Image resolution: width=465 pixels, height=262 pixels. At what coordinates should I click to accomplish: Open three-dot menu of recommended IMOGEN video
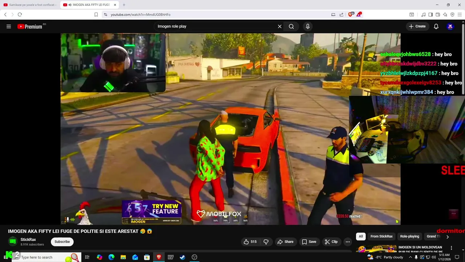click(x=452, y=248)
